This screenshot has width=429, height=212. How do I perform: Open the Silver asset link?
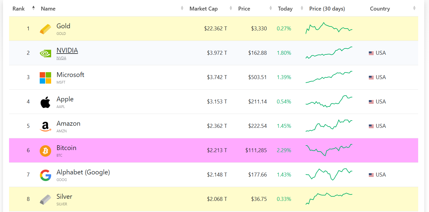coord(64,197)
